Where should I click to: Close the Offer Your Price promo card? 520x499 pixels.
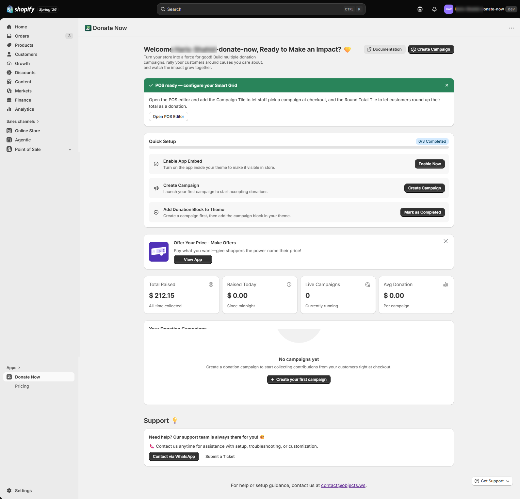[446, 241]
